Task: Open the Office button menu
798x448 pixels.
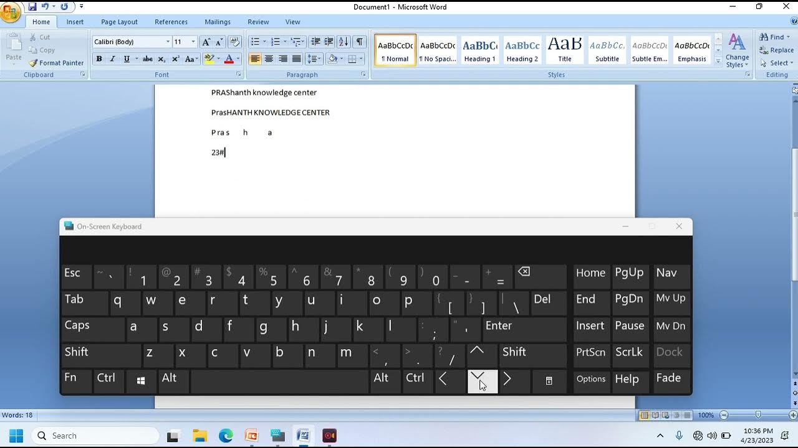Action: tap(10, 11)
